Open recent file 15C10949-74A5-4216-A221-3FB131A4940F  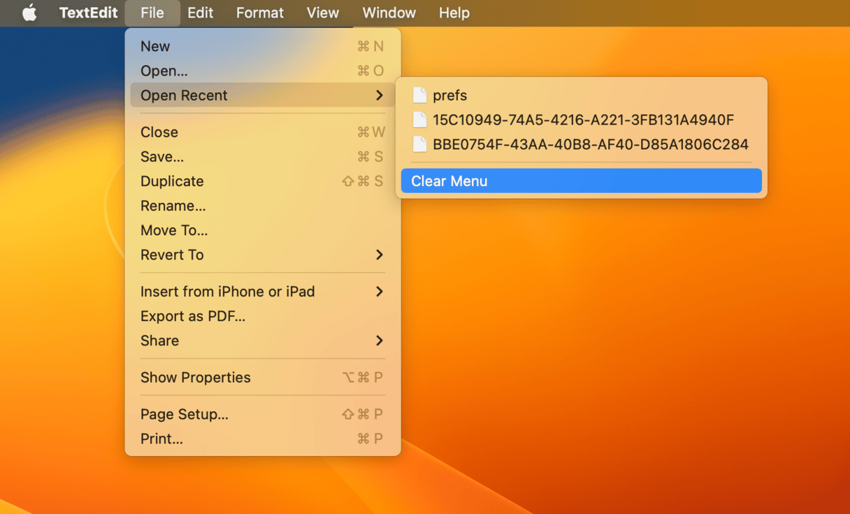[582, 120]
